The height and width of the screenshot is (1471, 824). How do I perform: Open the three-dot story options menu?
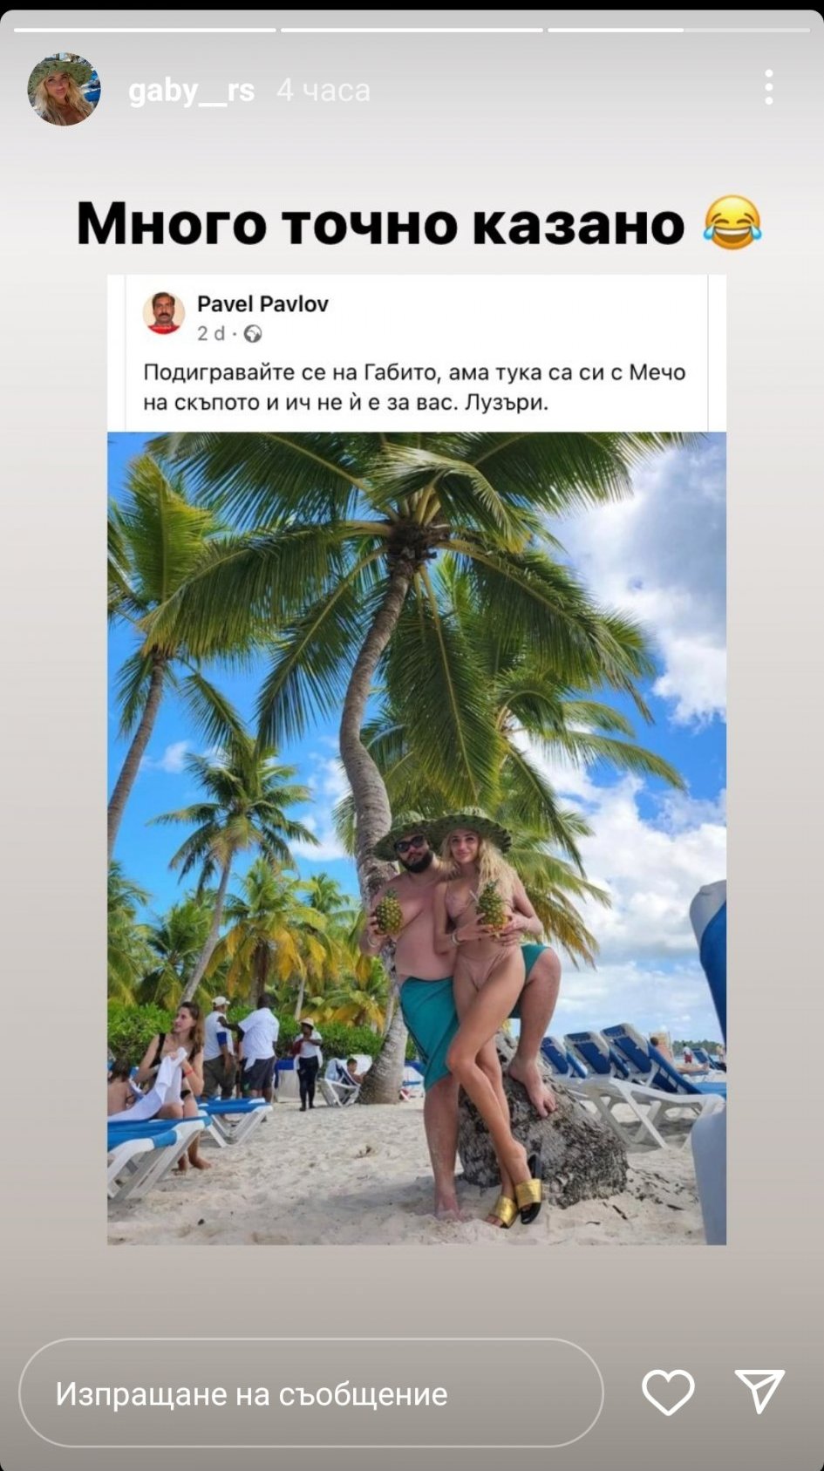[x=768, y=88]
